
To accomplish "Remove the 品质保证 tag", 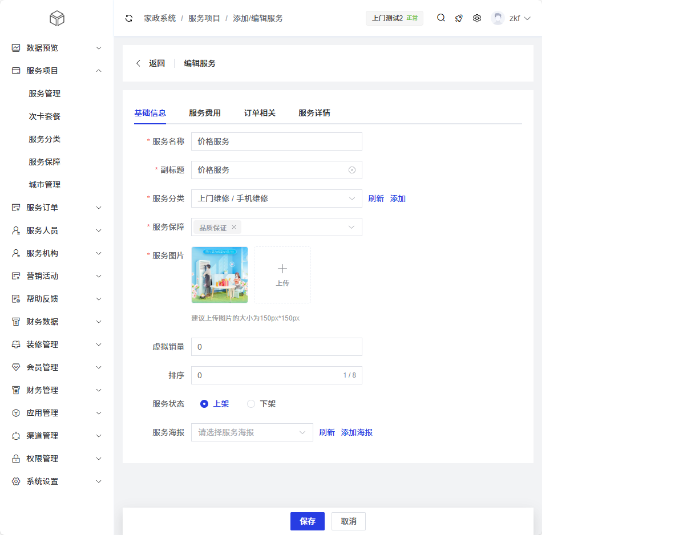I will (234, 227).
